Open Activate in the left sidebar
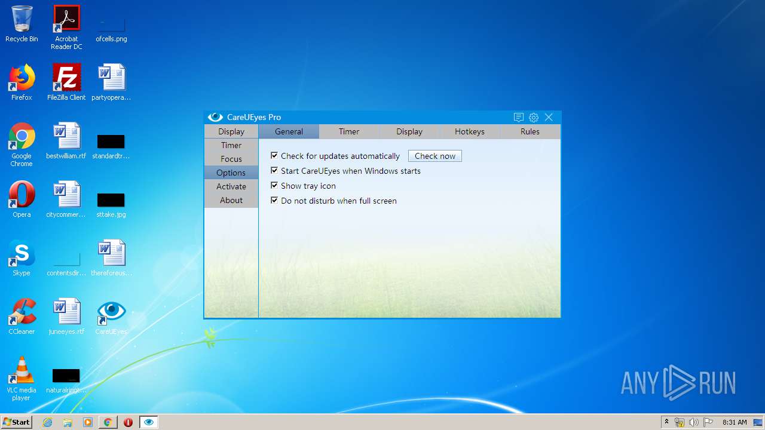Image resolution: width=765 pixels, height=430 pixels. tap(231, 186)
